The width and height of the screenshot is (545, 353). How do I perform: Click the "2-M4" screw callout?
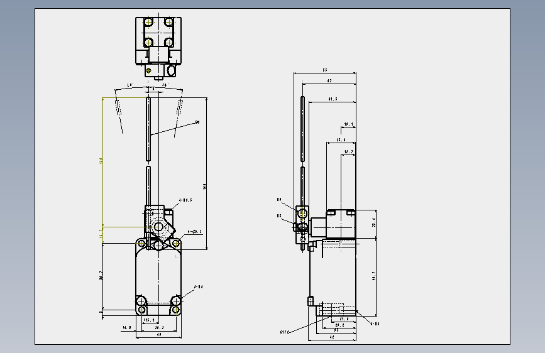click(x=198, y=287)
